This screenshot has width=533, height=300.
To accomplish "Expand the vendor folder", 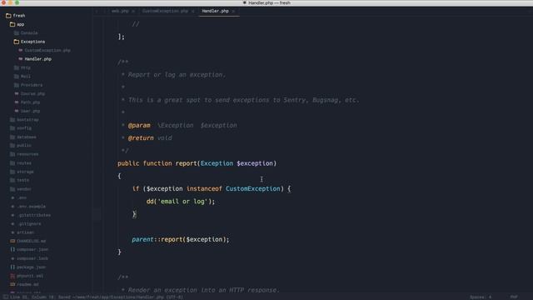I will [21, 189].
